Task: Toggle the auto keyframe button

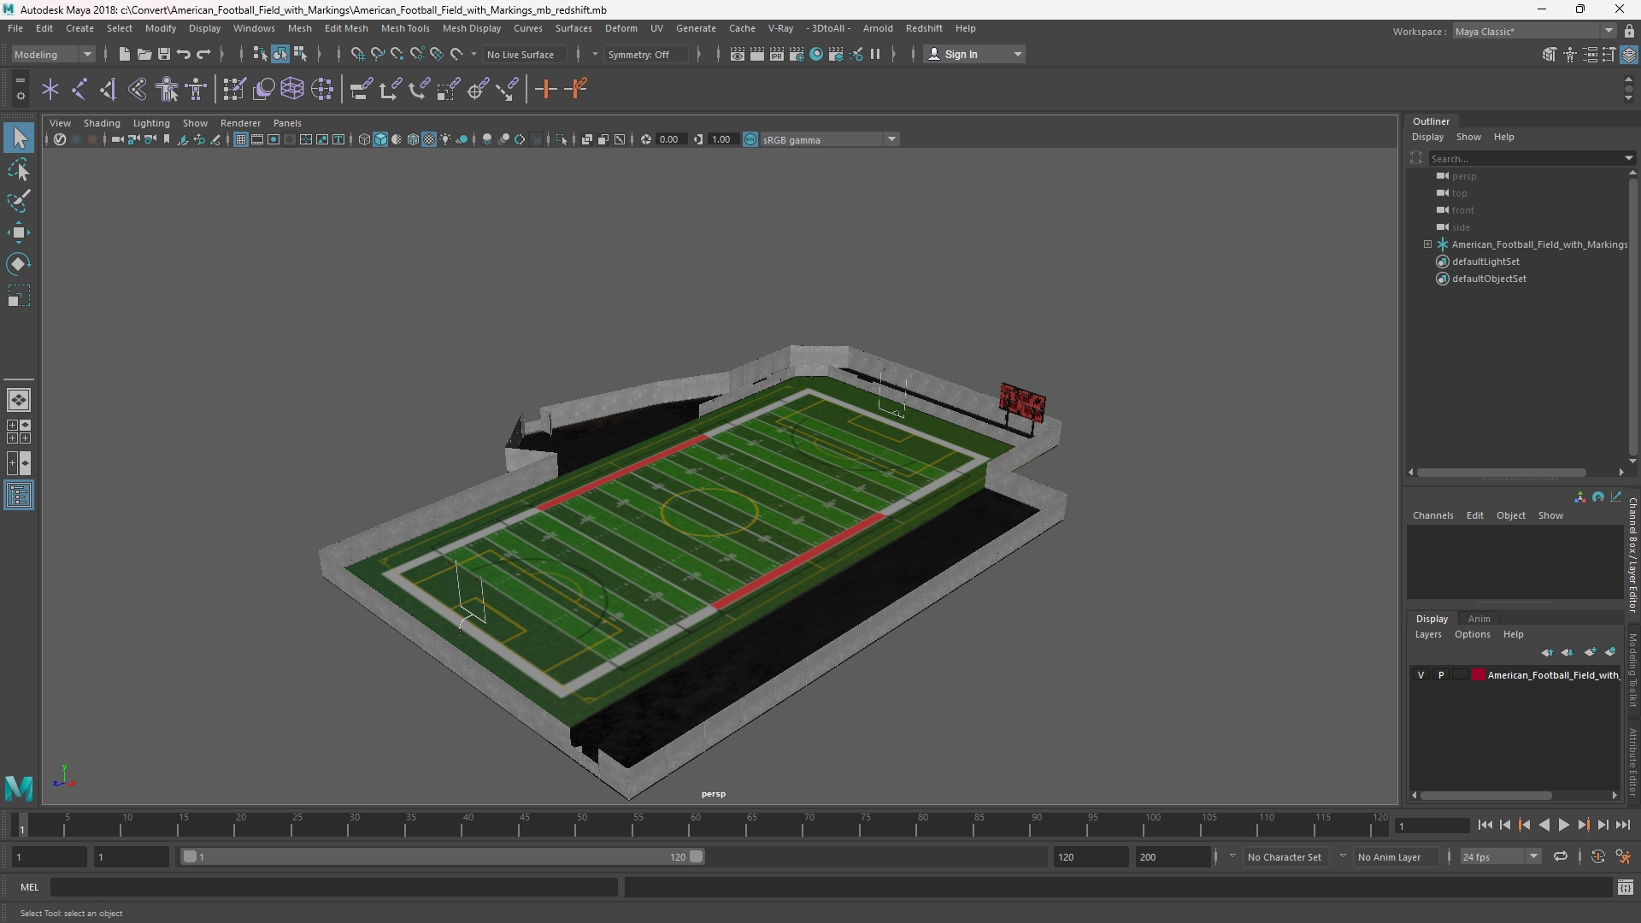Action: tap(1597, 857)
